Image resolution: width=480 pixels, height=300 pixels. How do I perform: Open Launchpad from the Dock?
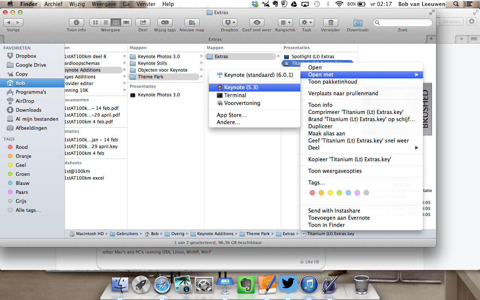coord(141,285)
